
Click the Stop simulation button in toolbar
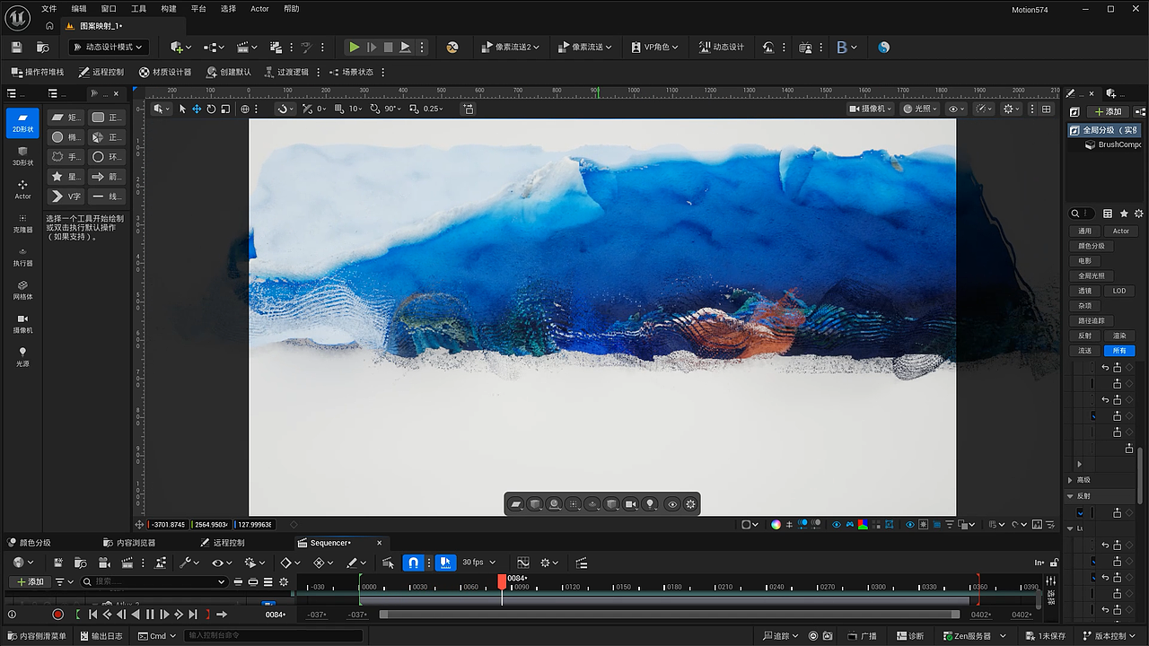388,47
